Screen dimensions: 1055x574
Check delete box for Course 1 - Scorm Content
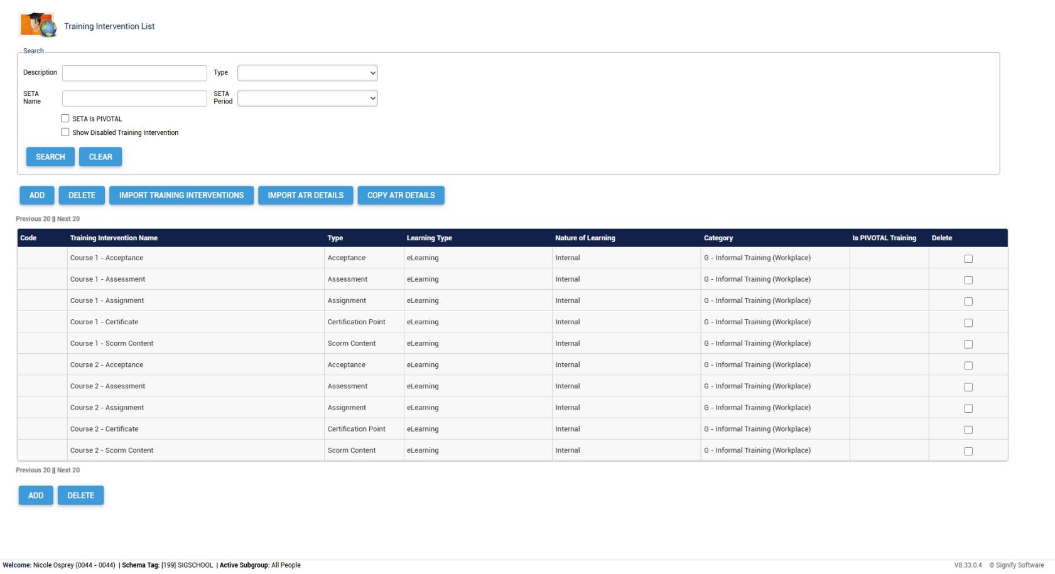pyautogui.click(x=968, y=344)
